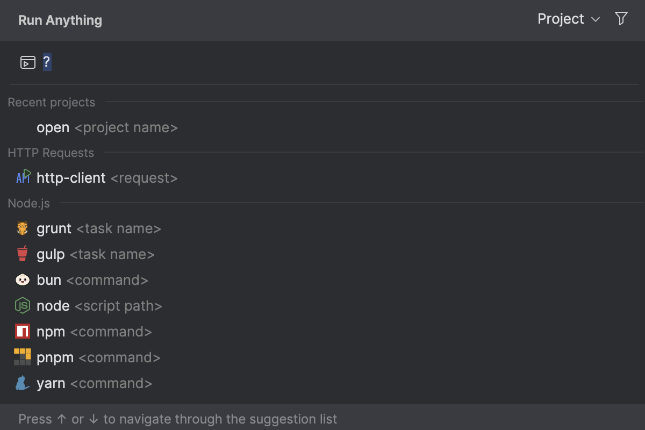Click the HTTP Requests section label
Viewport: 645px width, 430px height.
[x=51, y=153]
